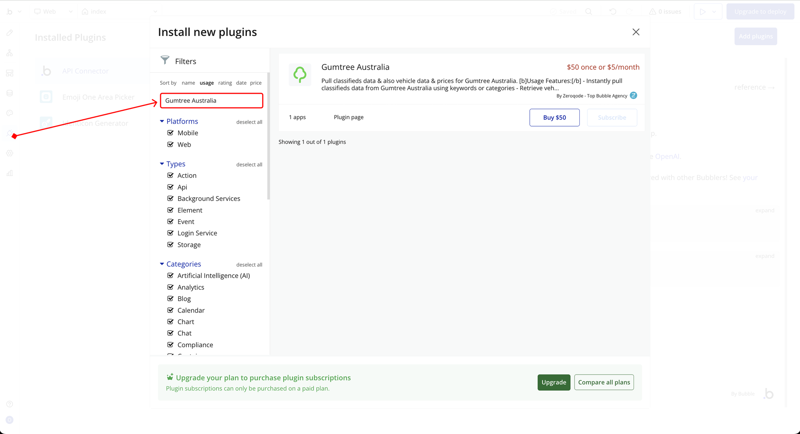Click the Zeroqode agency badge icon
This screenshot has height=434, width=800.
(634, 95)
